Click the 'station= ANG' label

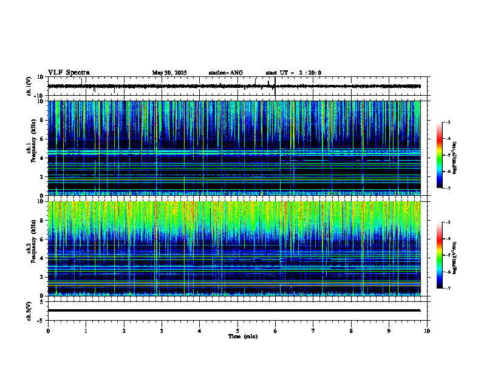(226, 73)
